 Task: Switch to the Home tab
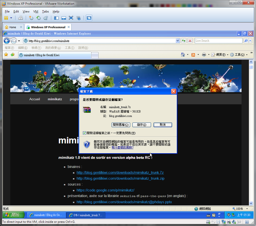tap(12, 27)
